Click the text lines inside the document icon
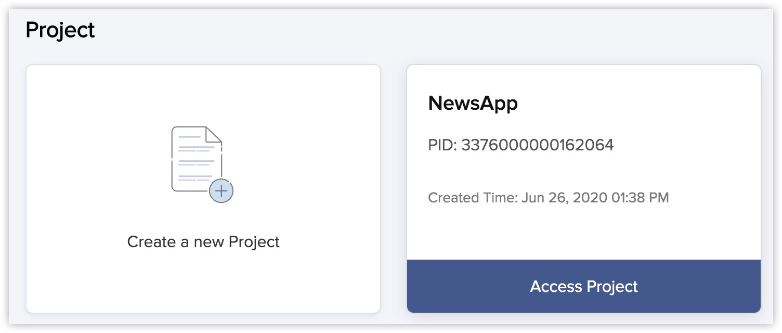 click(196, 156)
